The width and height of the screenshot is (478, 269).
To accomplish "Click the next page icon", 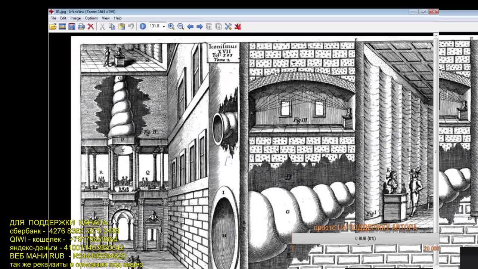I will (x=218, y=27).
